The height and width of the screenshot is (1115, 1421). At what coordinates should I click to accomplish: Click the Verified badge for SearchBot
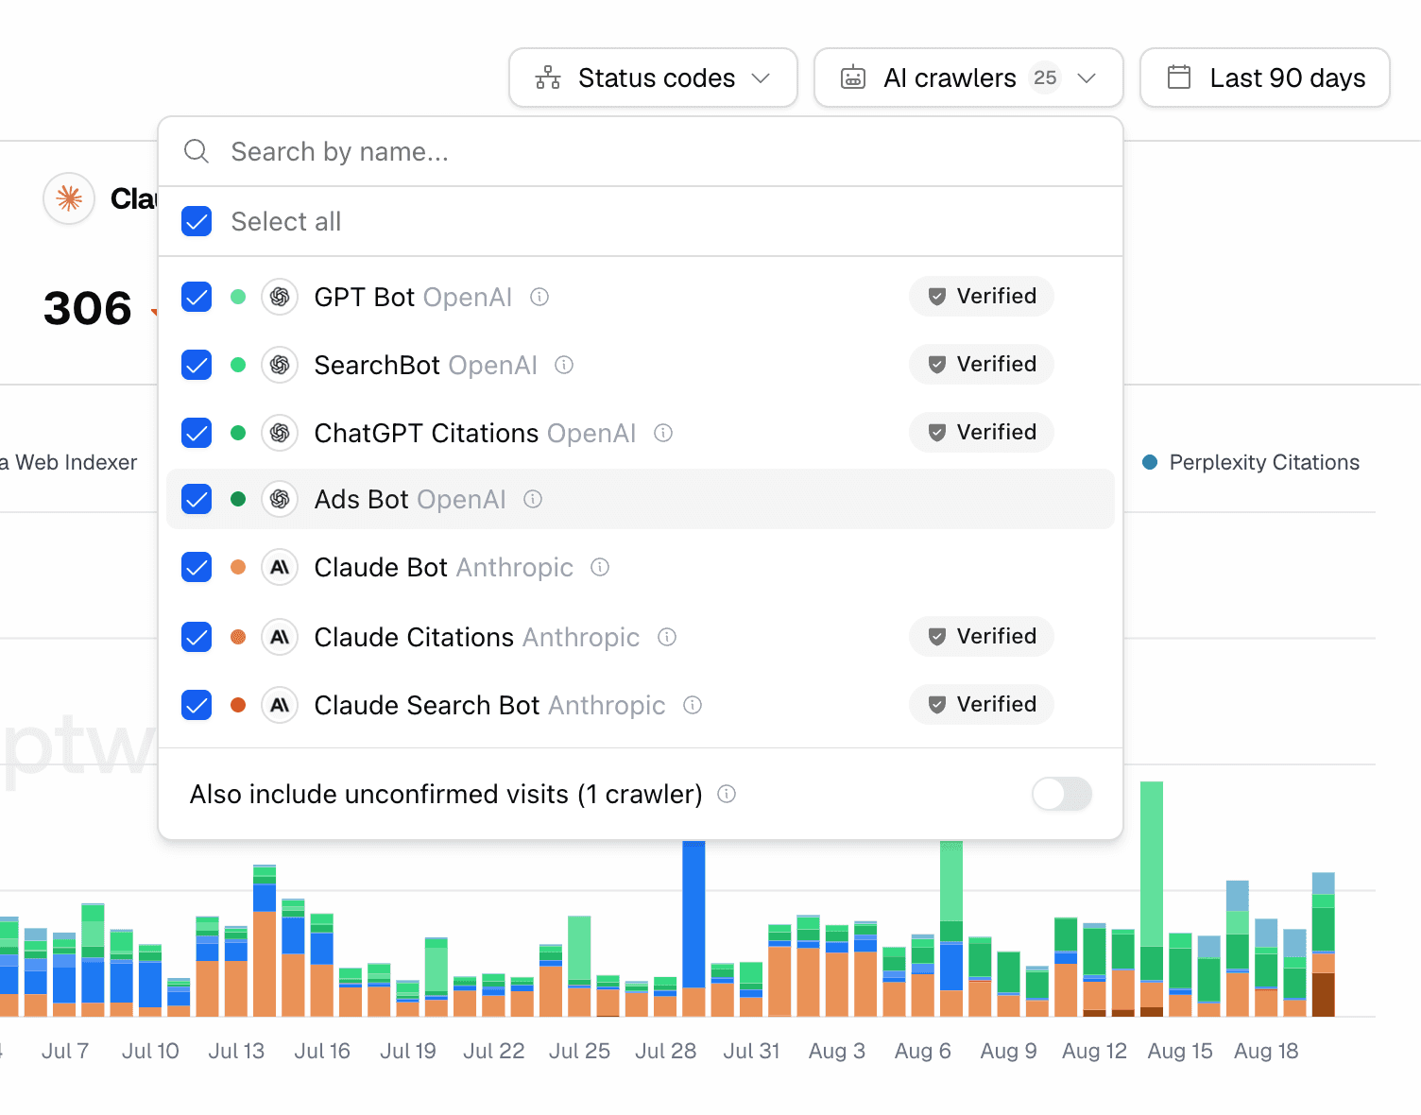click(x=982, y=365)
